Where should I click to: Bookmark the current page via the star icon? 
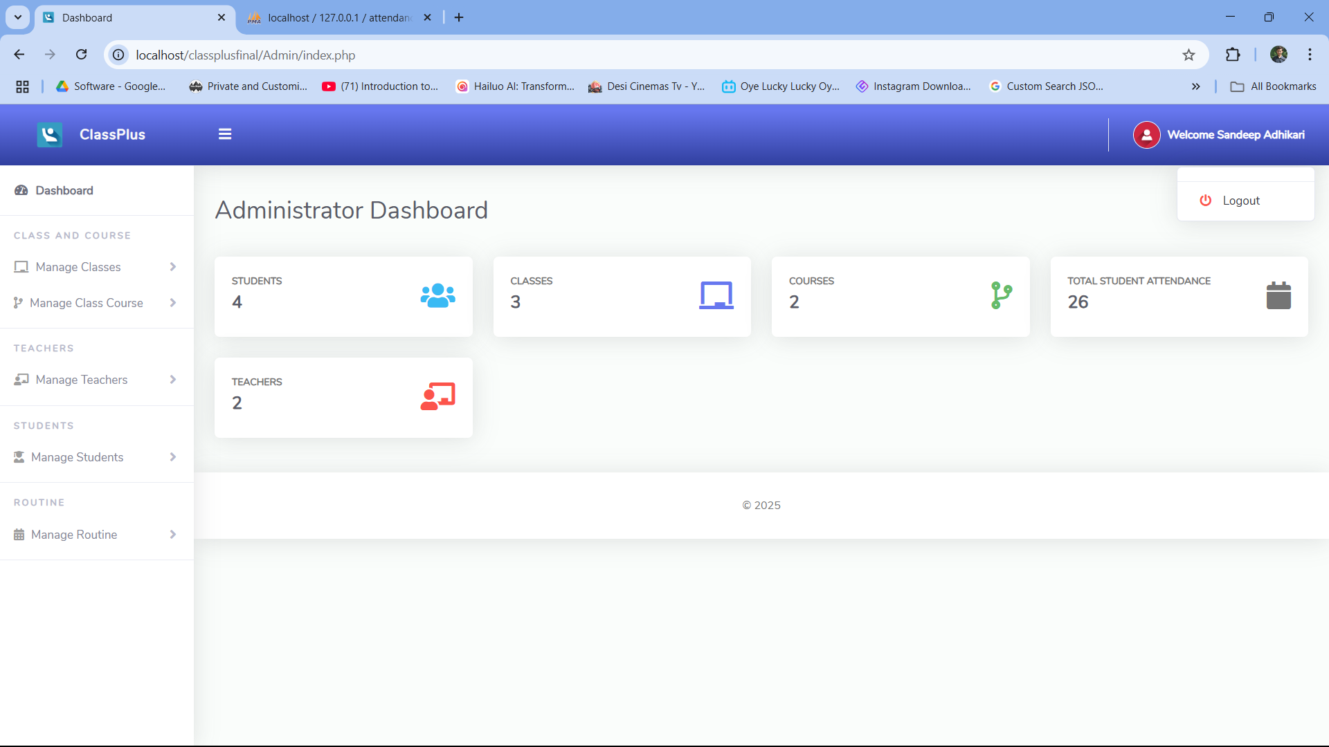[1188, 55]
